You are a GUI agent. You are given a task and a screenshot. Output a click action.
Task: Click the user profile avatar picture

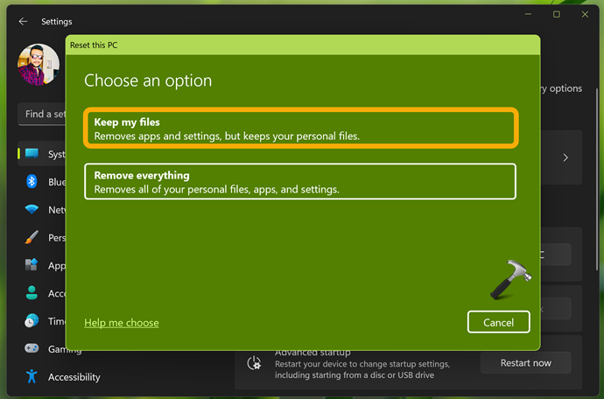pos(39,65)
